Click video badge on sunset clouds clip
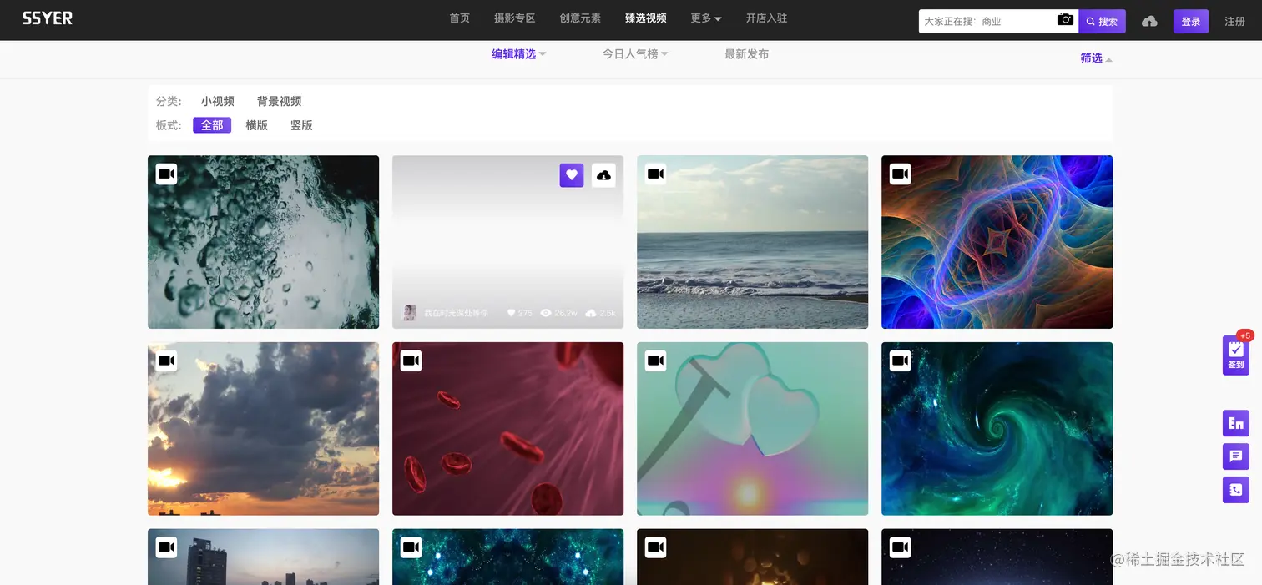This screenshot has width=1262, height=585. tap(167, 361)
